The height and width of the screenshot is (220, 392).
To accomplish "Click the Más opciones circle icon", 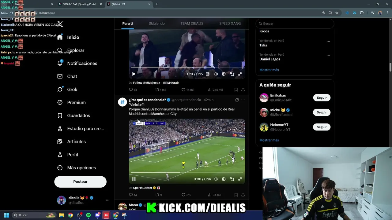I will pos(60,168).
